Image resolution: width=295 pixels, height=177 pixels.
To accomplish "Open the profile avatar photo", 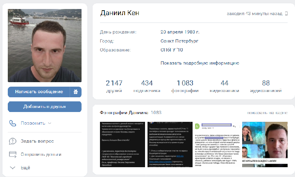I will point(45,46).
